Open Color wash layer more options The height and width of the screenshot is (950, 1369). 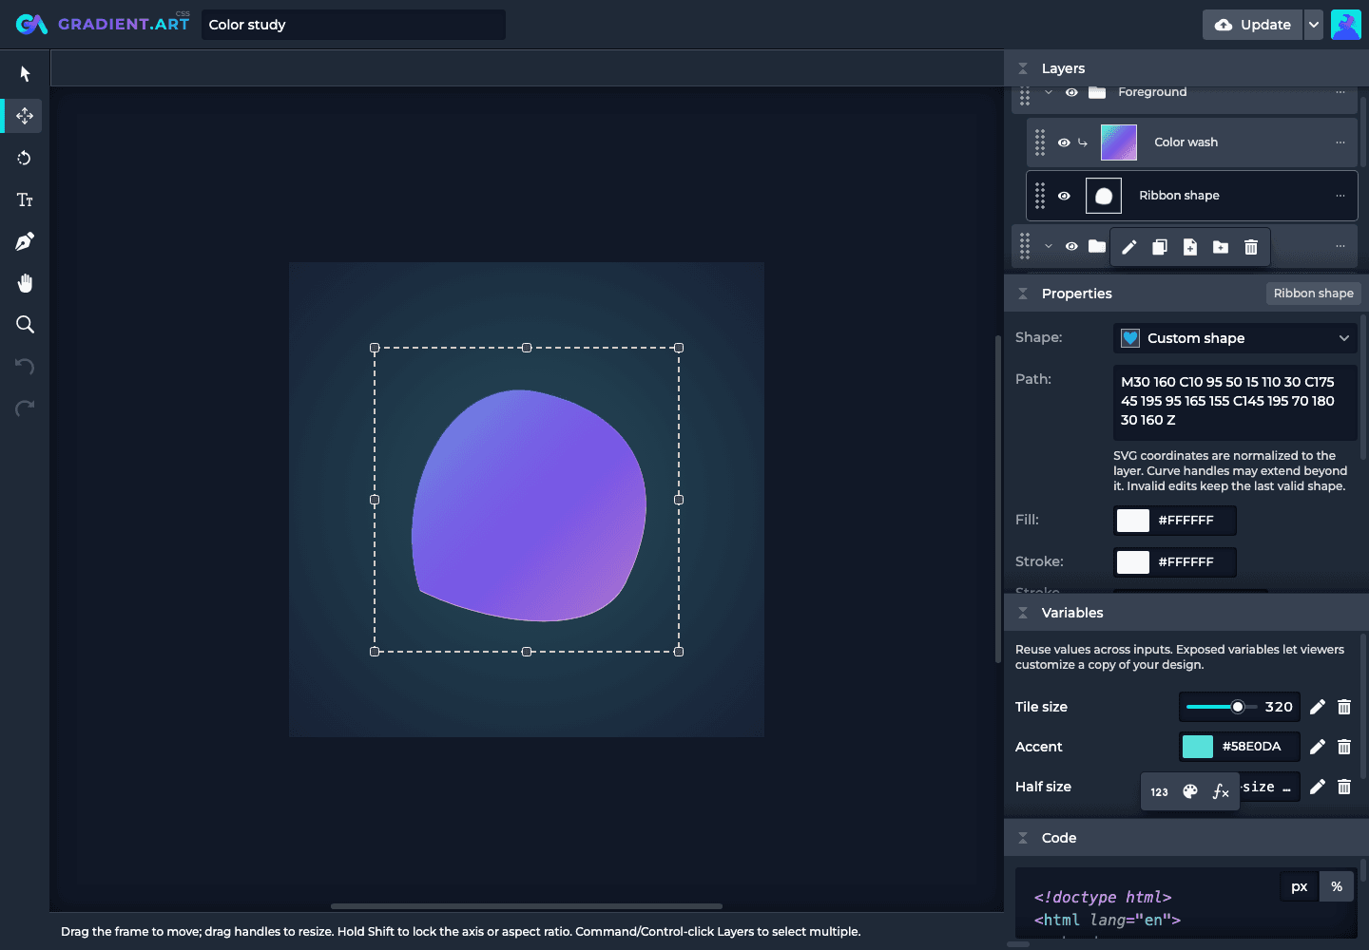(1340, 142)
